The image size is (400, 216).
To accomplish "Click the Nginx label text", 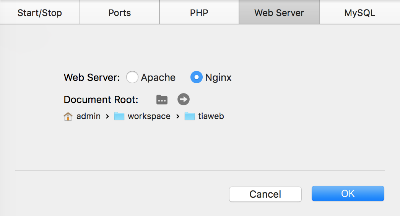I will coord(218,77).
